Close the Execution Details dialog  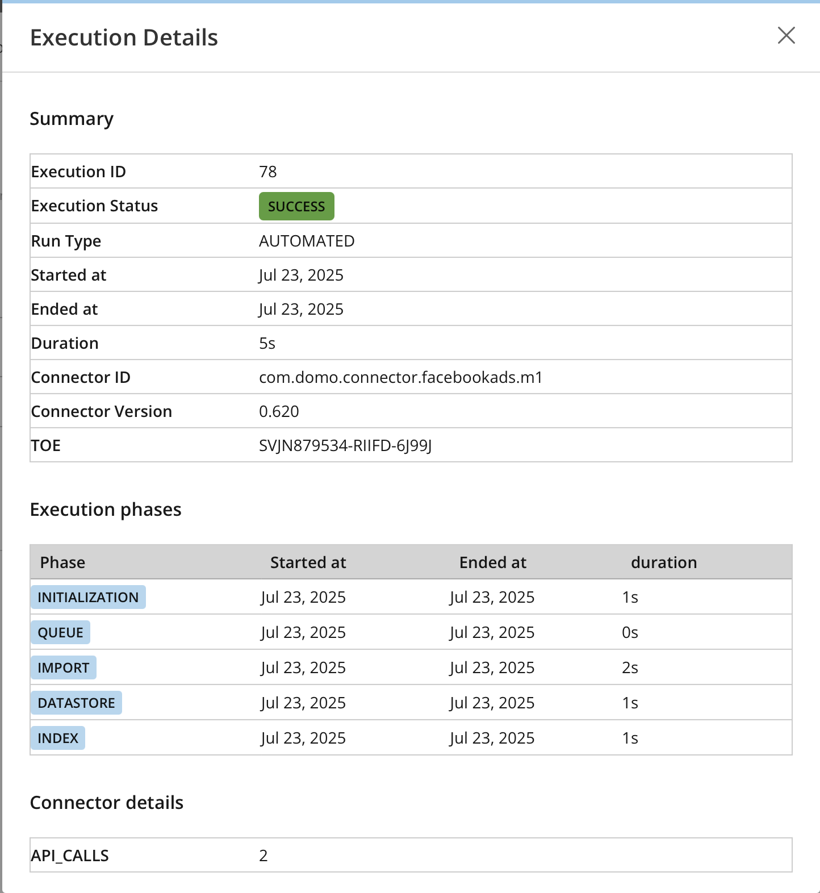point(786,35)
